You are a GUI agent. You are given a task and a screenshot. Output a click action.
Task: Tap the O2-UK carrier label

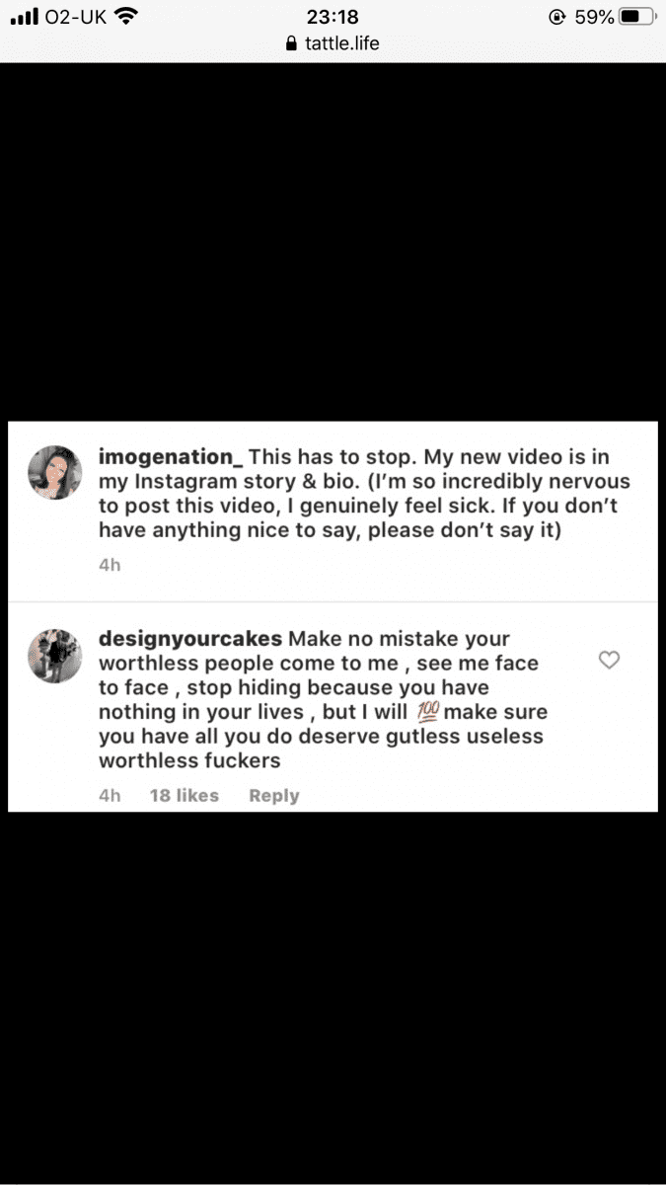point(76,16)
